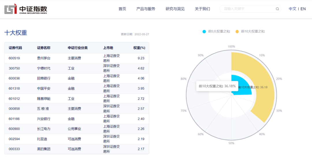The image size is (312, 159).
Task: Click the 4.06 weight value
Action: 141,78
